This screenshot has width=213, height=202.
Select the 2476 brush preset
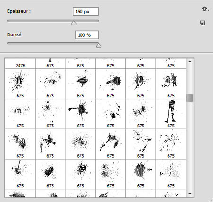click(x=20, y=63)
